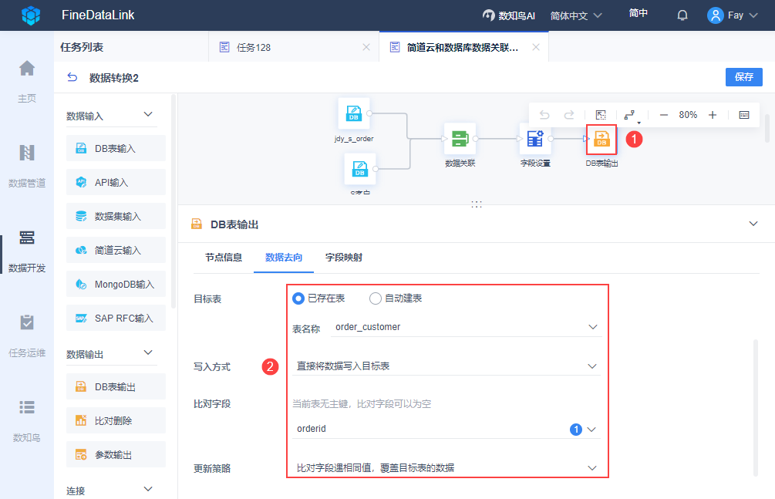The height and width of the screenshot is (499, 775).
Task: Add the 简道云输入 operator
Action: pos(116,250)
